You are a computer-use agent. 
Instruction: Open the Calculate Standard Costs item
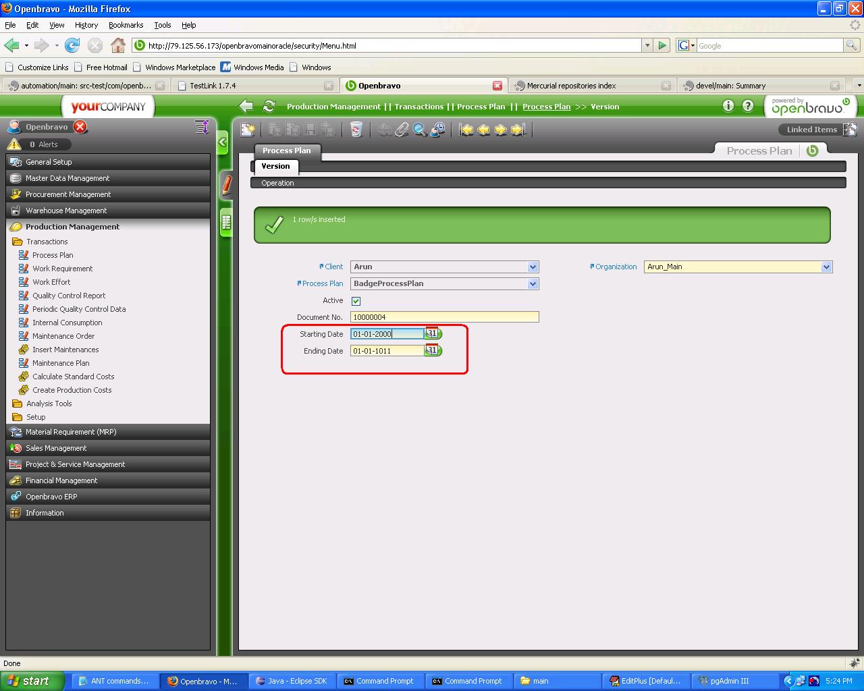click(x=73, y=377)
